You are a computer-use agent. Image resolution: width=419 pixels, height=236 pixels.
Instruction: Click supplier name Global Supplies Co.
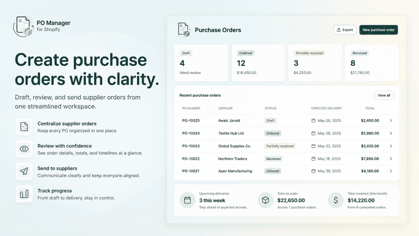click(235, 146)
